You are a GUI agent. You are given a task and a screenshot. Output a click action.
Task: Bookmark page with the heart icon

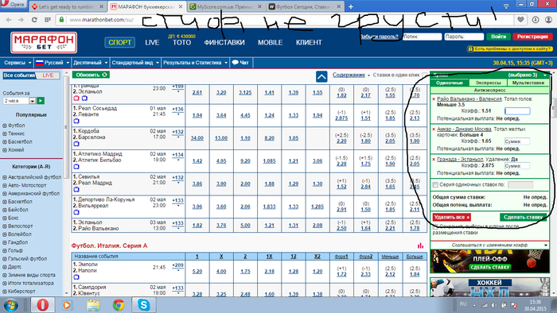coord(520,20)
